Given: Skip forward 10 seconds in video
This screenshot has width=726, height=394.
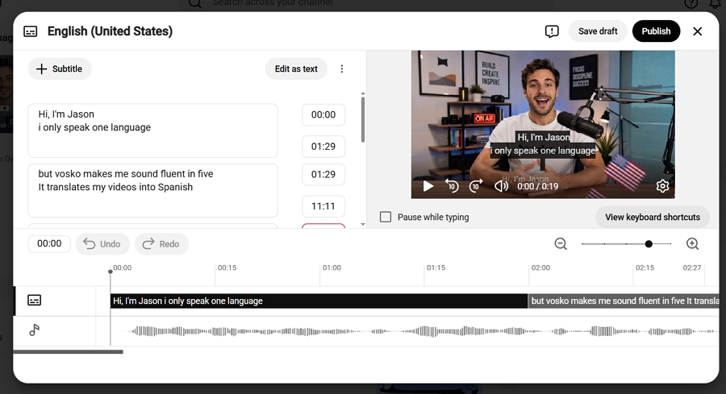Looking at the screenshot, I should point(476,186).
